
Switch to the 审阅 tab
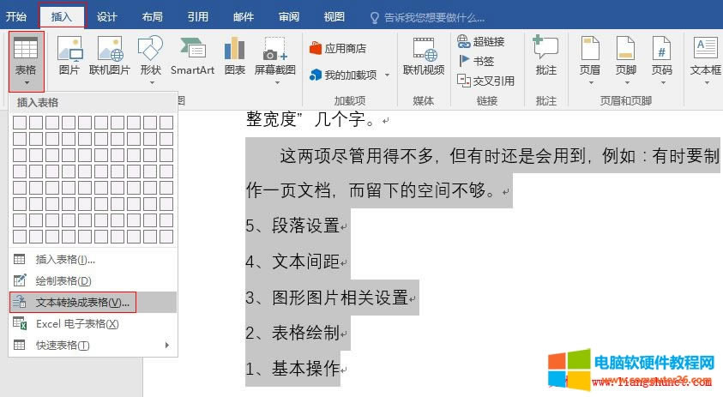point(289,17)
